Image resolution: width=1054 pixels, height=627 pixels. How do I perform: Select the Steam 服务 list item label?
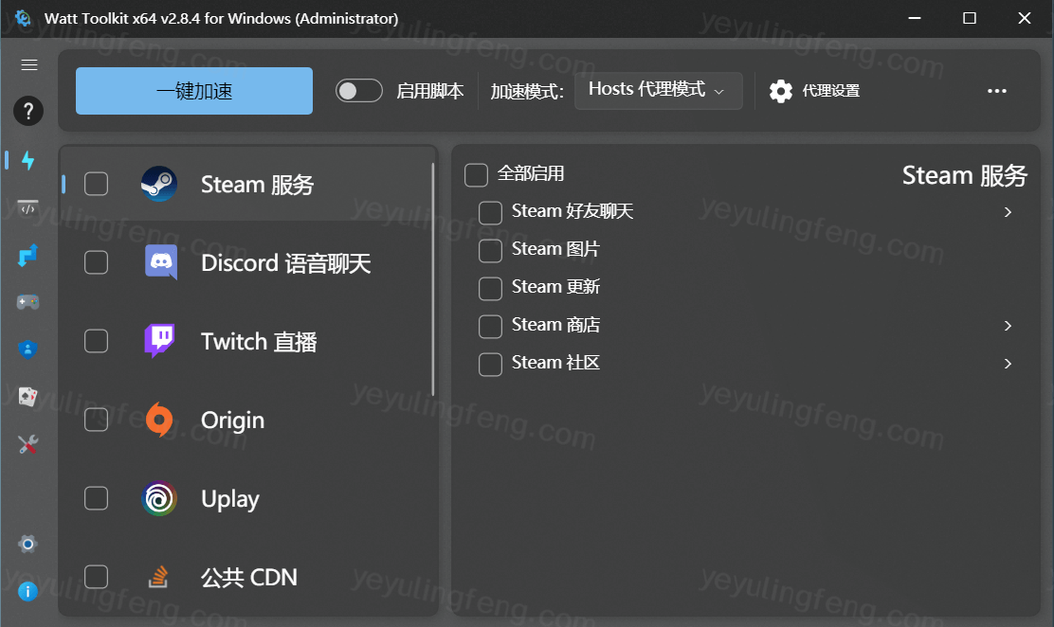[x=258, y=185]
